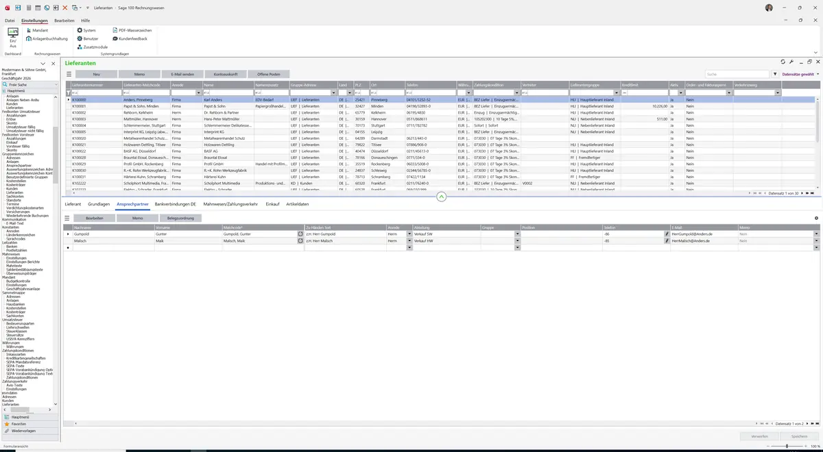Screen dimensions: 823x452
Task: Open the Land column filter dropdown
Action: tap(350, 92)
